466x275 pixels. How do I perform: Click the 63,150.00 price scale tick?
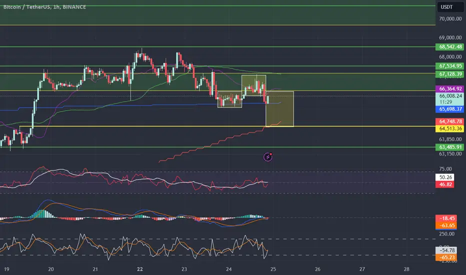pos(450,153)
